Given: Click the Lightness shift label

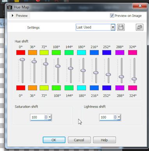Looking at the screenshot, I should point(95,107).
